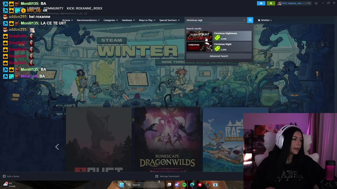The height and width of the screenshot is (189, 337).
Task: Click the green discount tag for Christmas Night
Action: coord(217,49)
